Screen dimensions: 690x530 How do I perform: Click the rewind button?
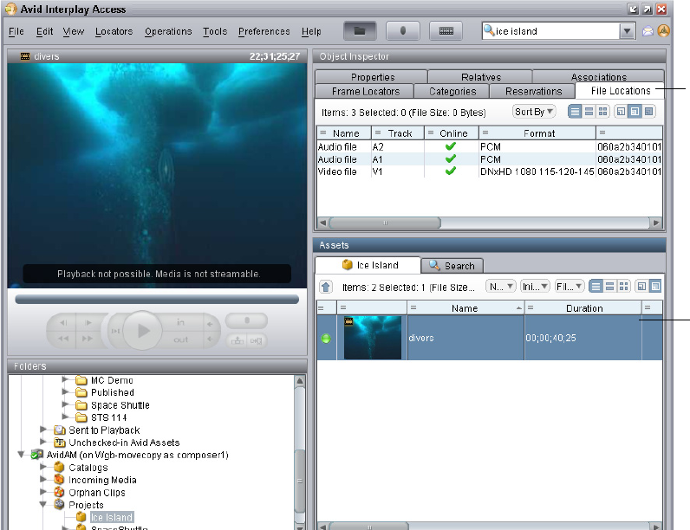point(63,339)
